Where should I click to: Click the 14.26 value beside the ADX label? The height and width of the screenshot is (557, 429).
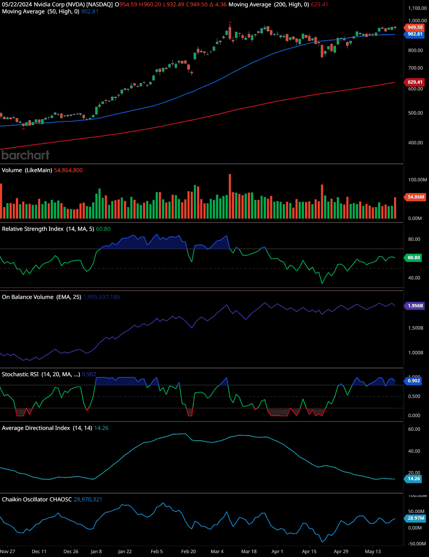[101, 428]
